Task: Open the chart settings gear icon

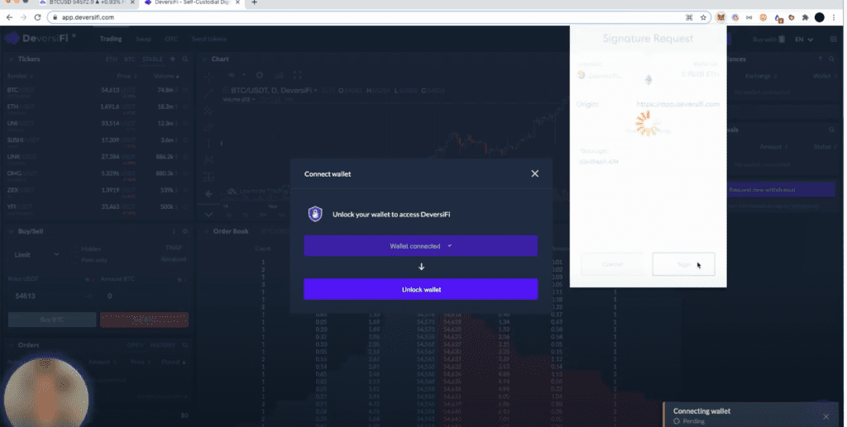Action: tap(259, 75)
